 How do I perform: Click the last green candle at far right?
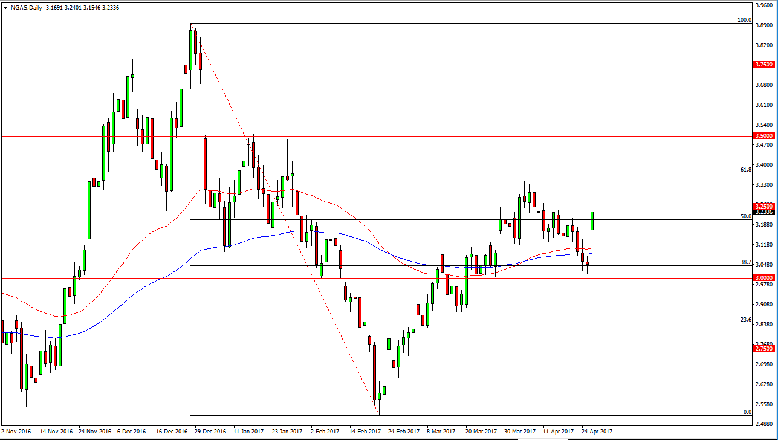pos(592,221)
